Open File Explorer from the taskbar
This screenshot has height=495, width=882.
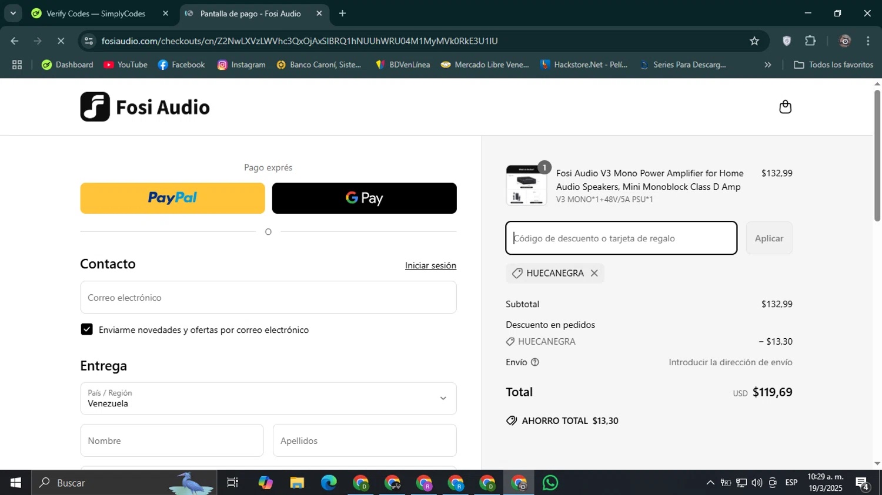pos(297,483)
